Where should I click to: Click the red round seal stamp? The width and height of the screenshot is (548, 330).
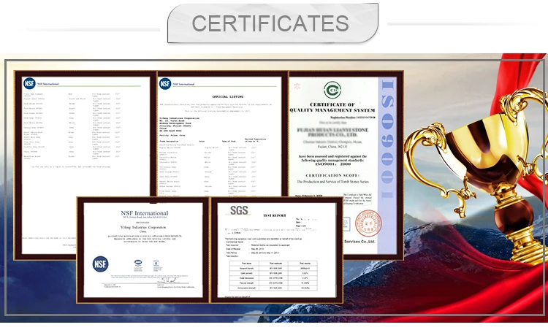(368, 222)
